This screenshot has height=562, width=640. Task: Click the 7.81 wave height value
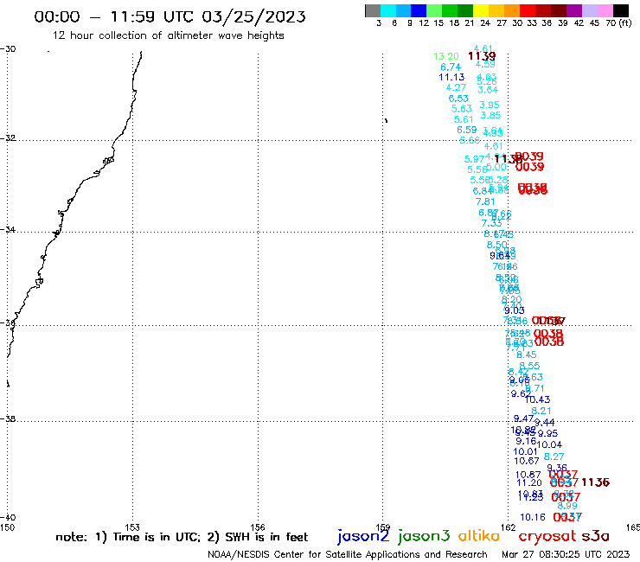pyautogui.click(x=485, y=201)
